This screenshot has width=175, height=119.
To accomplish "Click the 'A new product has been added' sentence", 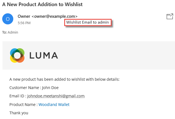I will [65, 79].
